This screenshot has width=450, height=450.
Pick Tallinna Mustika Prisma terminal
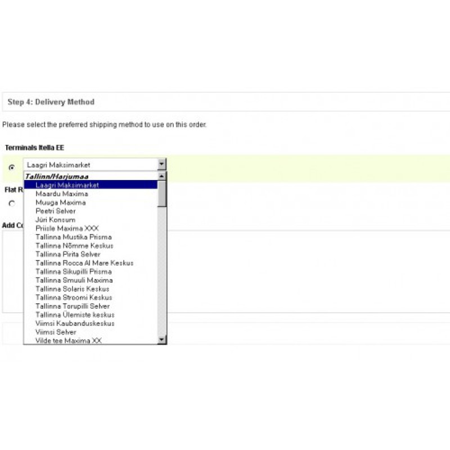coord(91,237)
